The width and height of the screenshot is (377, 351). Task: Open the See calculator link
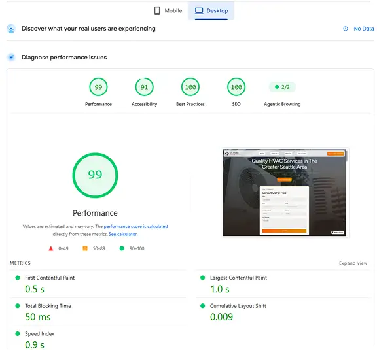click(x=123, y=234)
